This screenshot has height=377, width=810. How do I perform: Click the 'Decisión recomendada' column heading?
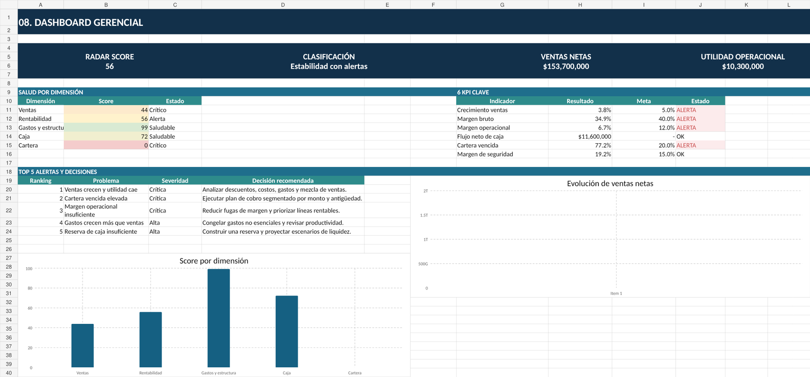[x=282, y=181]
